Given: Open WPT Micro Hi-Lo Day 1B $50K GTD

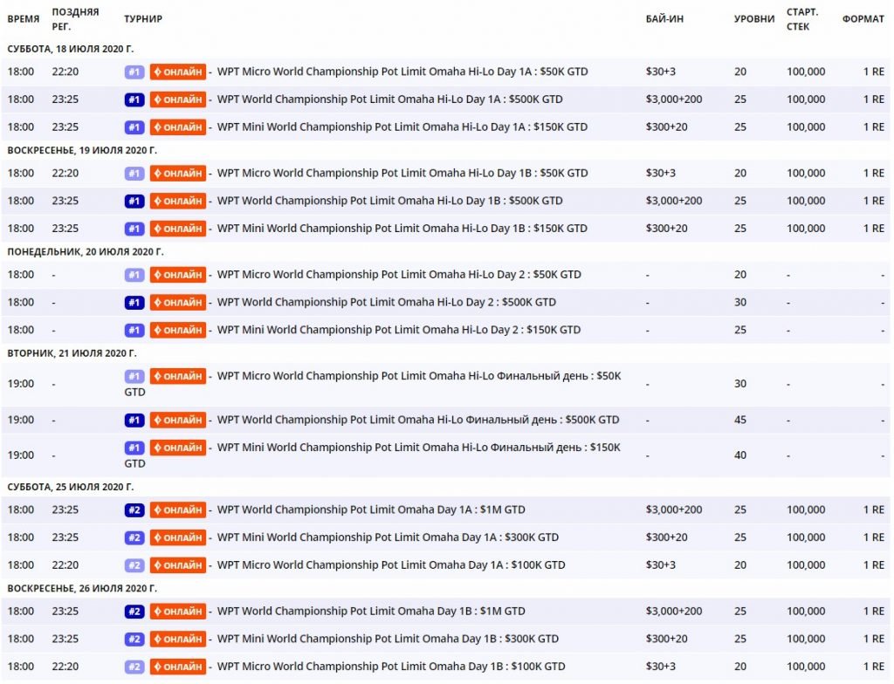Looking at the screenshot, I should point(402,173).
